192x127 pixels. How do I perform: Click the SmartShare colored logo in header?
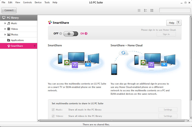pos(50,22)
